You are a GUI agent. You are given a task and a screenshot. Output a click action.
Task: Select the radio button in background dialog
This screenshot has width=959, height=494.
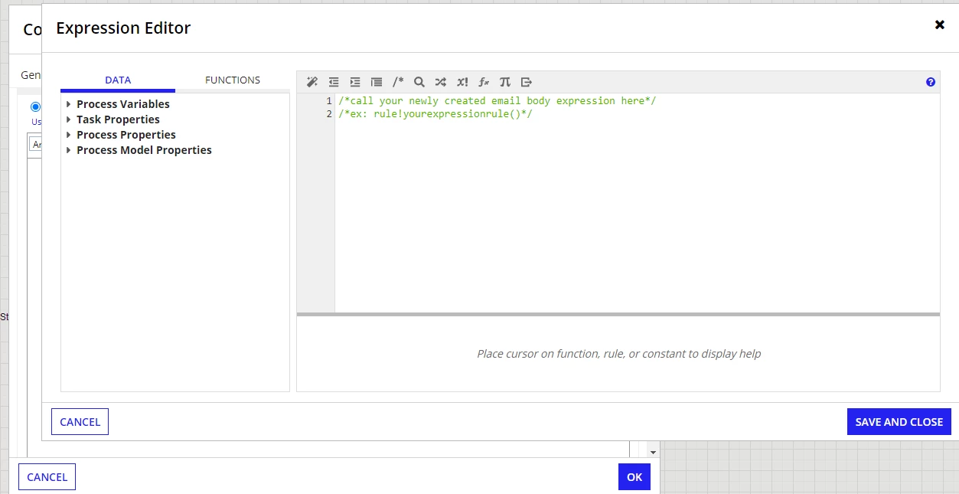pos(35,106)
